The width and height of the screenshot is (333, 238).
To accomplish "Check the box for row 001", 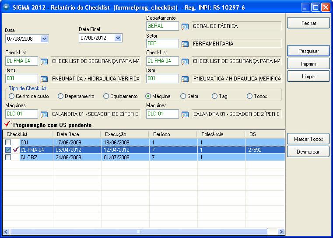I will click(x=8, y=142).
